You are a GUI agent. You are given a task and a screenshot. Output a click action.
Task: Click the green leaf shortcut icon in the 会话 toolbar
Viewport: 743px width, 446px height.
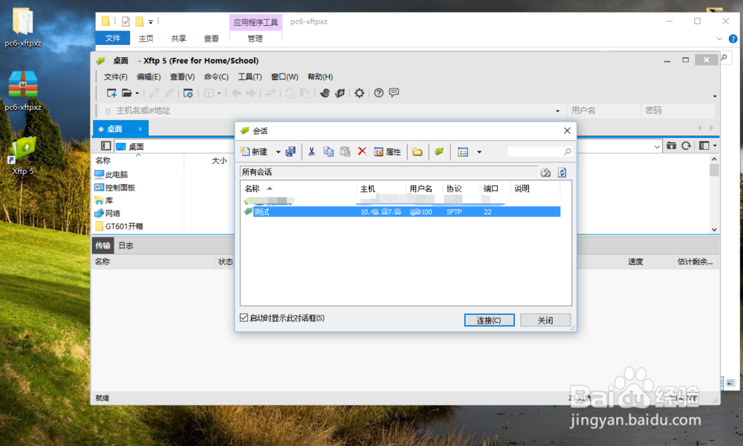tap(439, 151)
